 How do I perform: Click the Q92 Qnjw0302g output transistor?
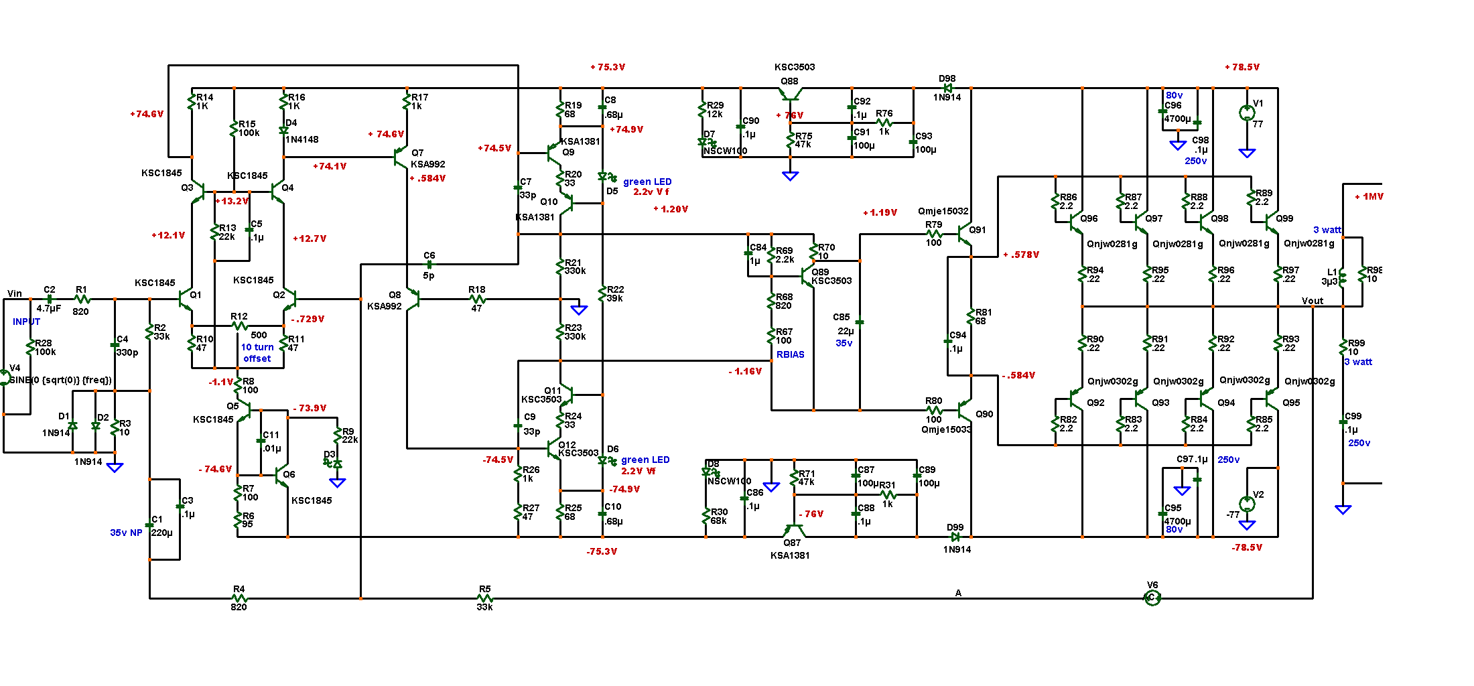1075,399
